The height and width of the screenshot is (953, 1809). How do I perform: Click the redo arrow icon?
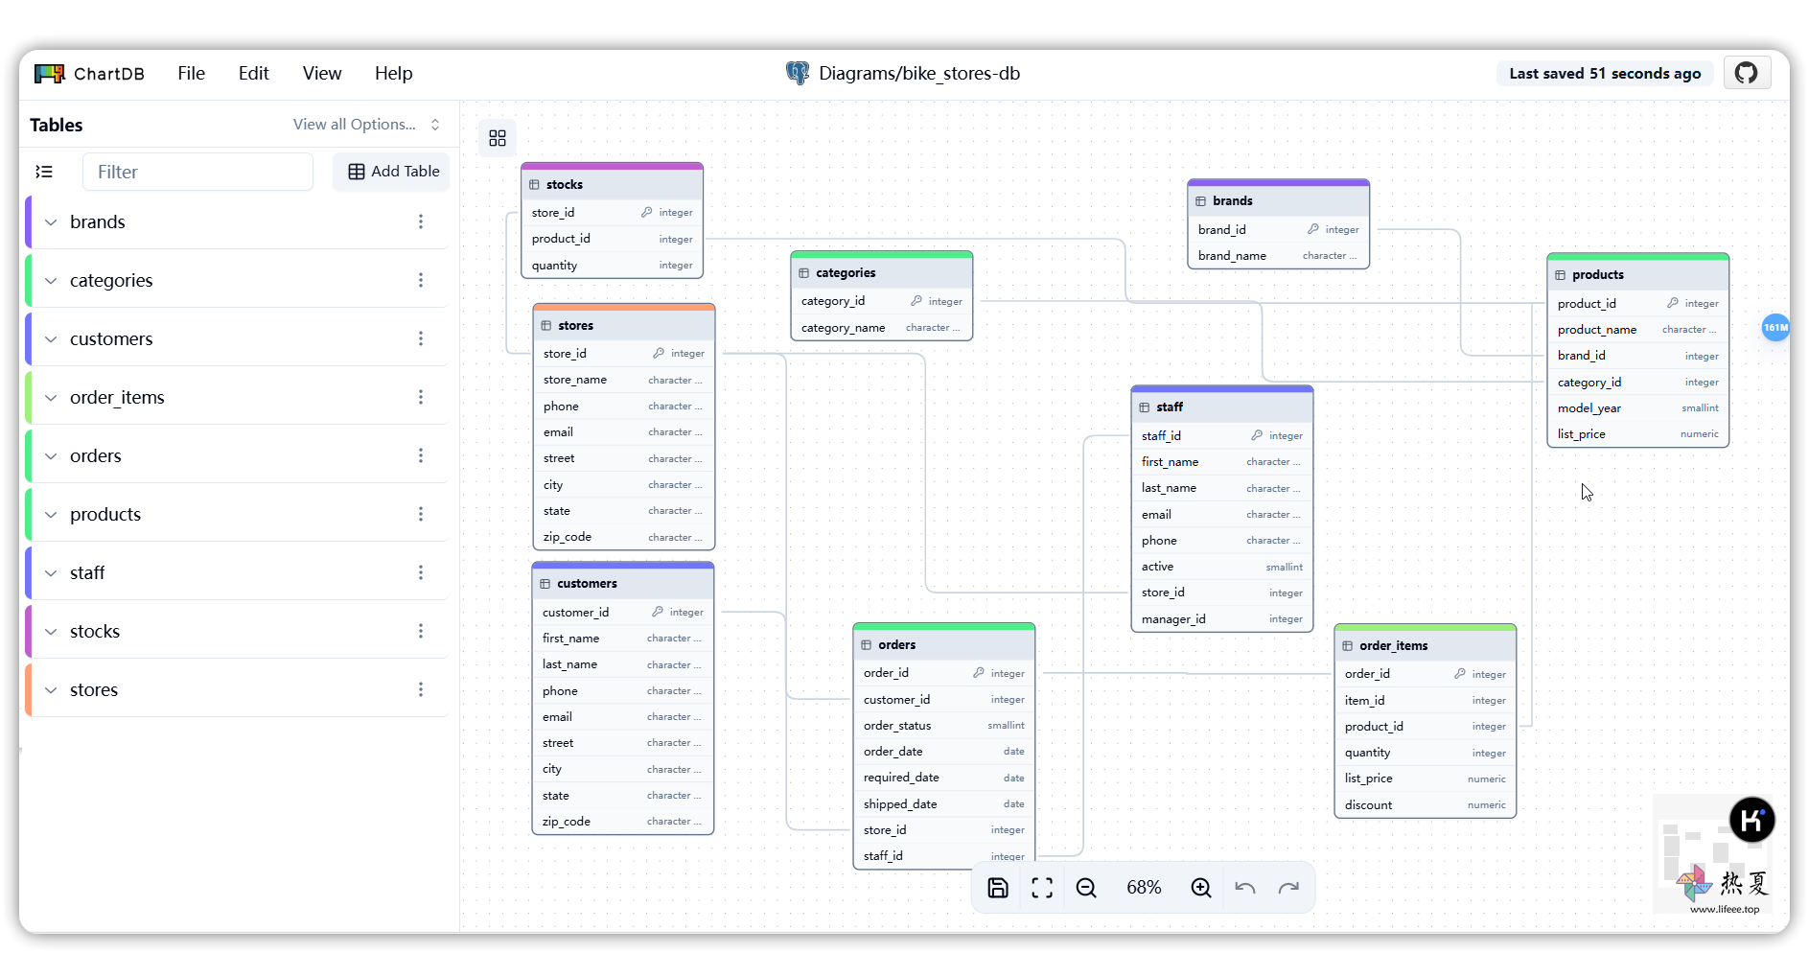[x=1289, y=888]
